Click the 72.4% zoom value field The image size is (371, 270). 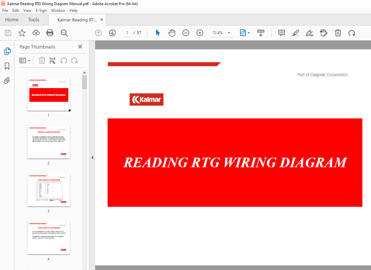tap(218, 33)
